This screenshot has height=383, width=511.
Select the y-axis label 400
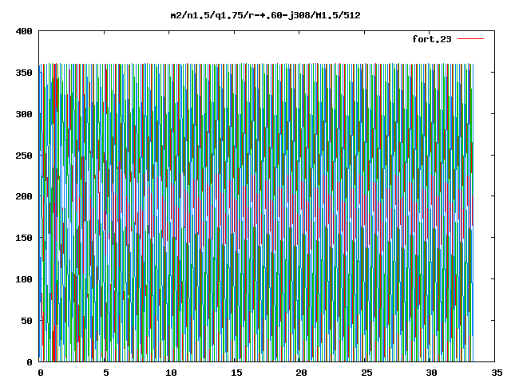coord(24,32)
